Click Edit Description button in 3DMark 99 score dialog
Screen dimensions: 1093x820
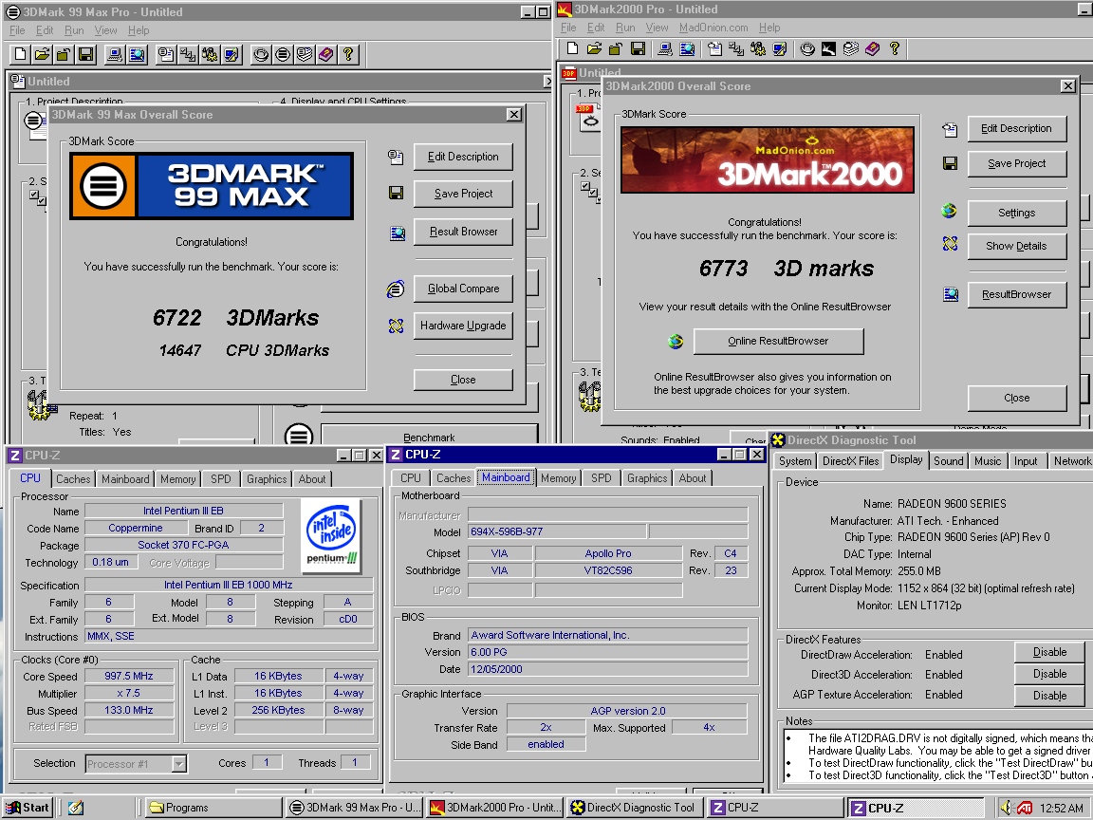(x=463, y=157)
